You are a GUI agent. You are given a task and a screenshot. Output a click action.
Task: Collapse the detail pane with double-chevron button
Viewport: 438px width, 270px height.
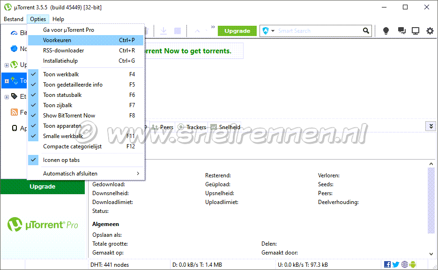(x=431, y=126)
